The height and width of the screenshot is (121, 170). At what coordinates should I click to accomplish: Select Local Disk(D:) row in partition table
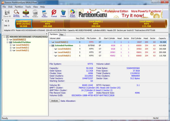coord(108,49)
